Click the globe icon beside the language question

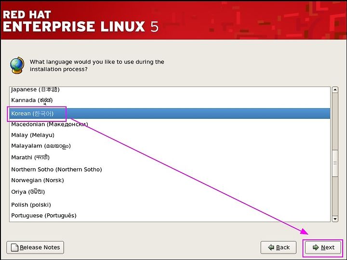point(17,65)
